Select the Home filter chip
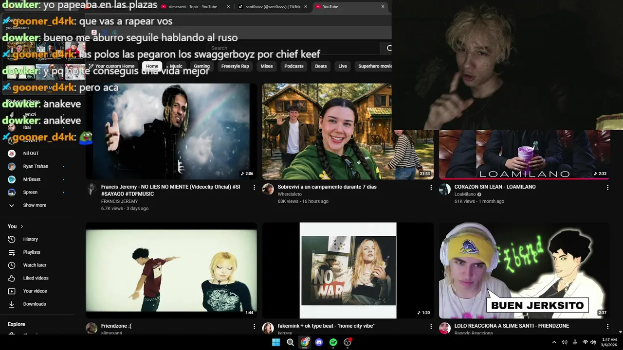Screen dimensions: 623x350 click(x=152, y=66)
